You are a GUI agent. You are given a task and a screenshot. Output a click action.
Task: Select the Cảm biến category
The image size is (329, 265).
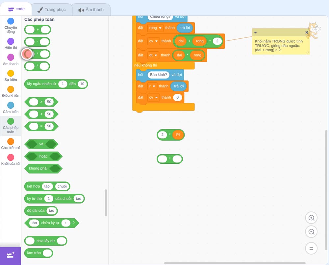[11, 108]
